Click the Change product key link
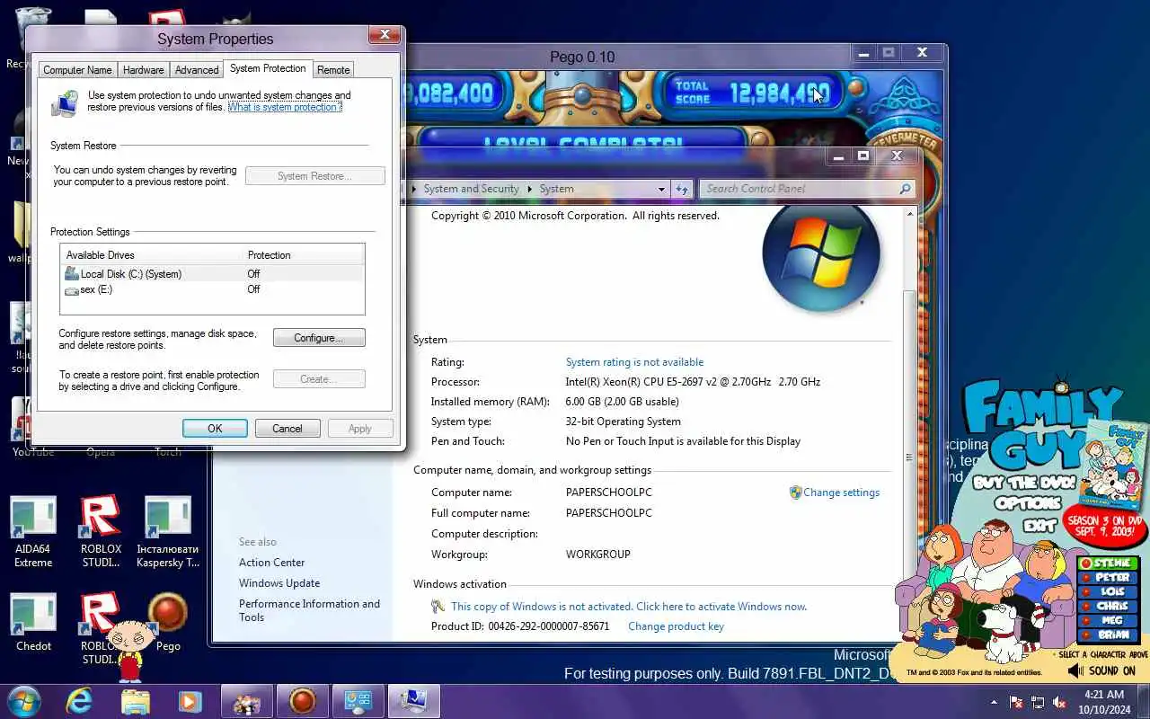Viewport: 1150px width, 719px height. tap(676, 626)
